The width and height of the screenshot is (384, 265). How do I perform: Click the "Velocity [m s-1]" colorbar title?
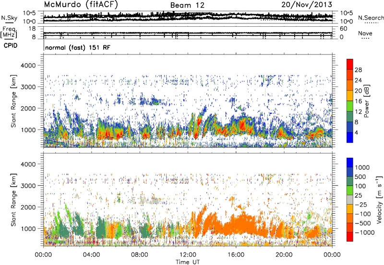(379, 199)
